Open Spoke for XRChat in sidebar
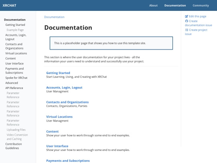Screen dimensions: 217x163 point(16,78)
